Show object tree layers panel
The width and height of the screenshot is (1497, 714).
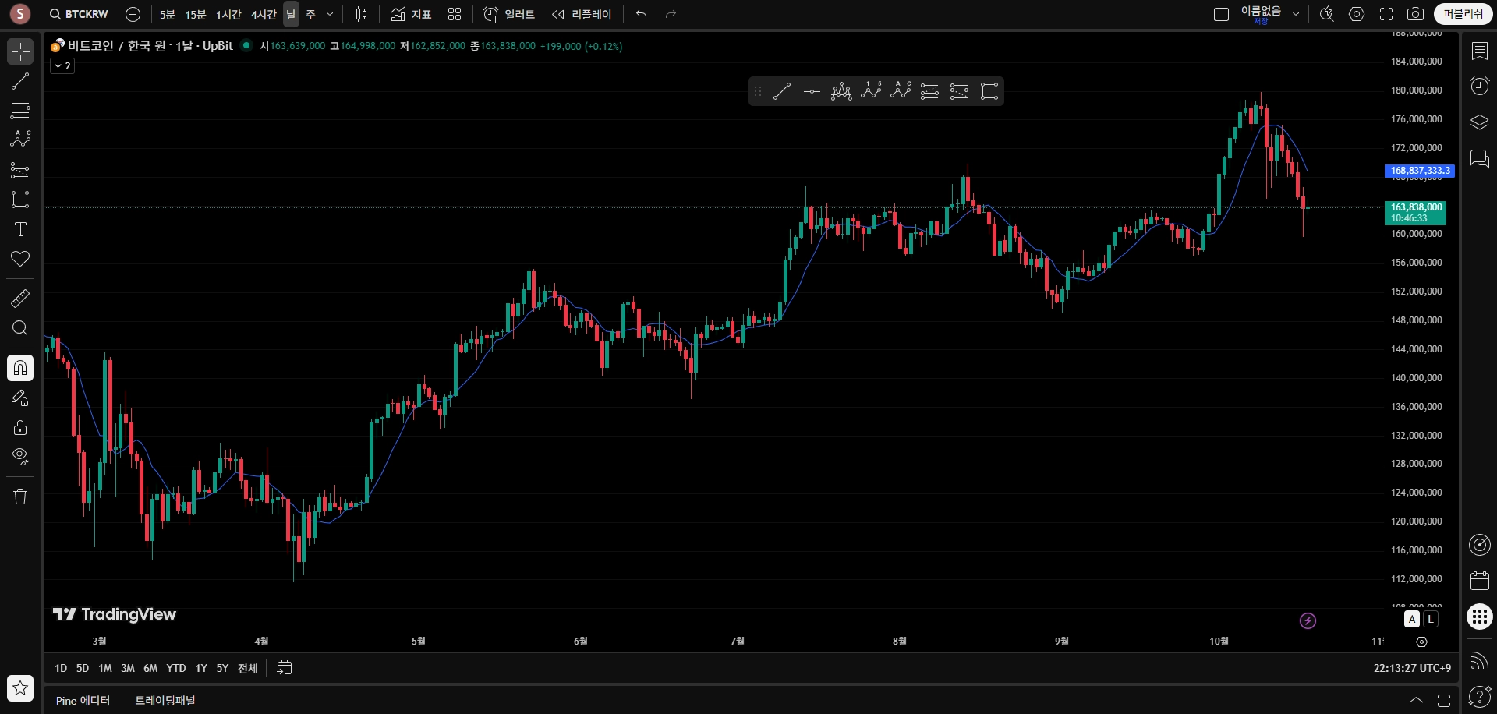pyautogui.click(x=1480, y=122)
